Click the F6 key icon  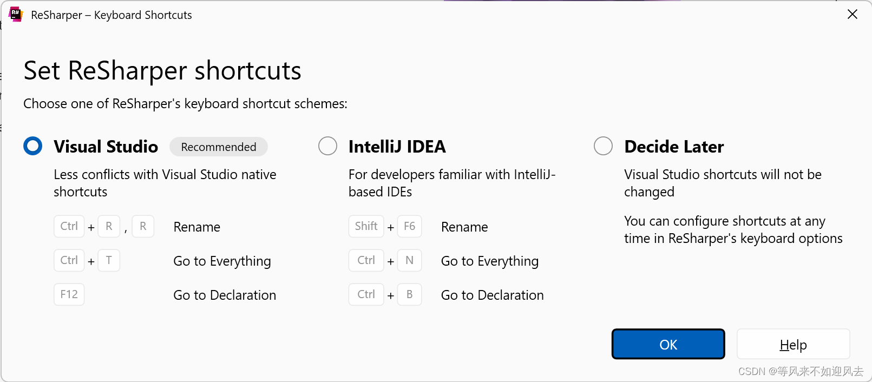(x=410, y=226)
